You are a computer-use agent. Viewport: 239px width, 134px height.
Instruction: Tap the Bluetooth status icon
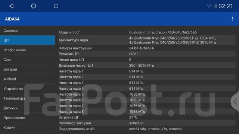click(215, 6)
